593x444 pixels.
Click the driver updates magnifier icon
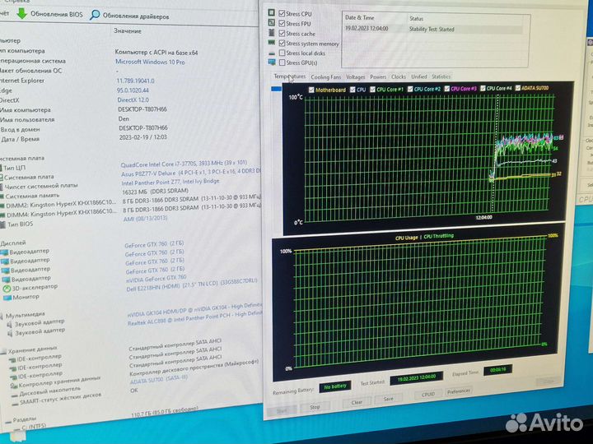[95, 15]
